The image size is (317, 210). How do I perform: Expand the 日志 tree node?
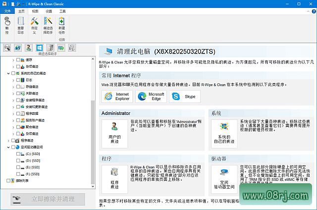[x=13, y=80]
